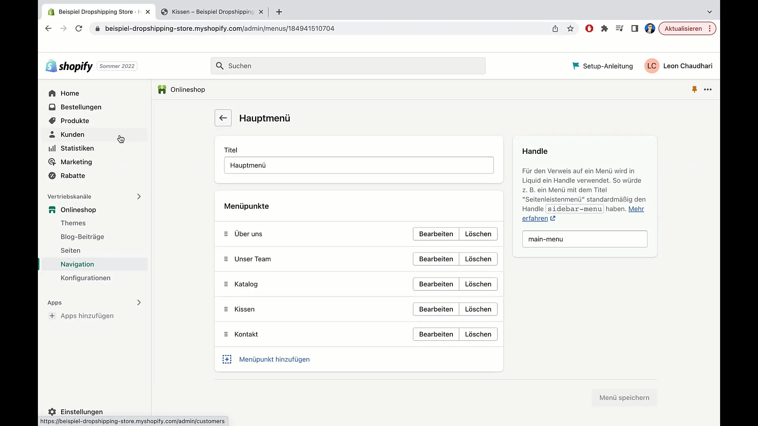Click the Onlineshop navigation icon

pos(52,209)
